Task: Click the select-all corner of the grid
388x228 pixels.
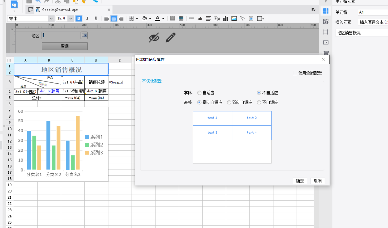Action: pyautogui.click(x=9, y=60)
